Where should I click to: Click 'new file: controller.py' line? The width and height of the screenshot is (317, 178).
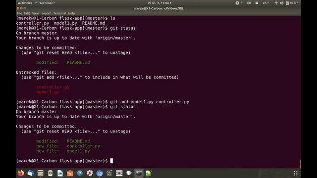pyautogui.click(x=68, y=146)
